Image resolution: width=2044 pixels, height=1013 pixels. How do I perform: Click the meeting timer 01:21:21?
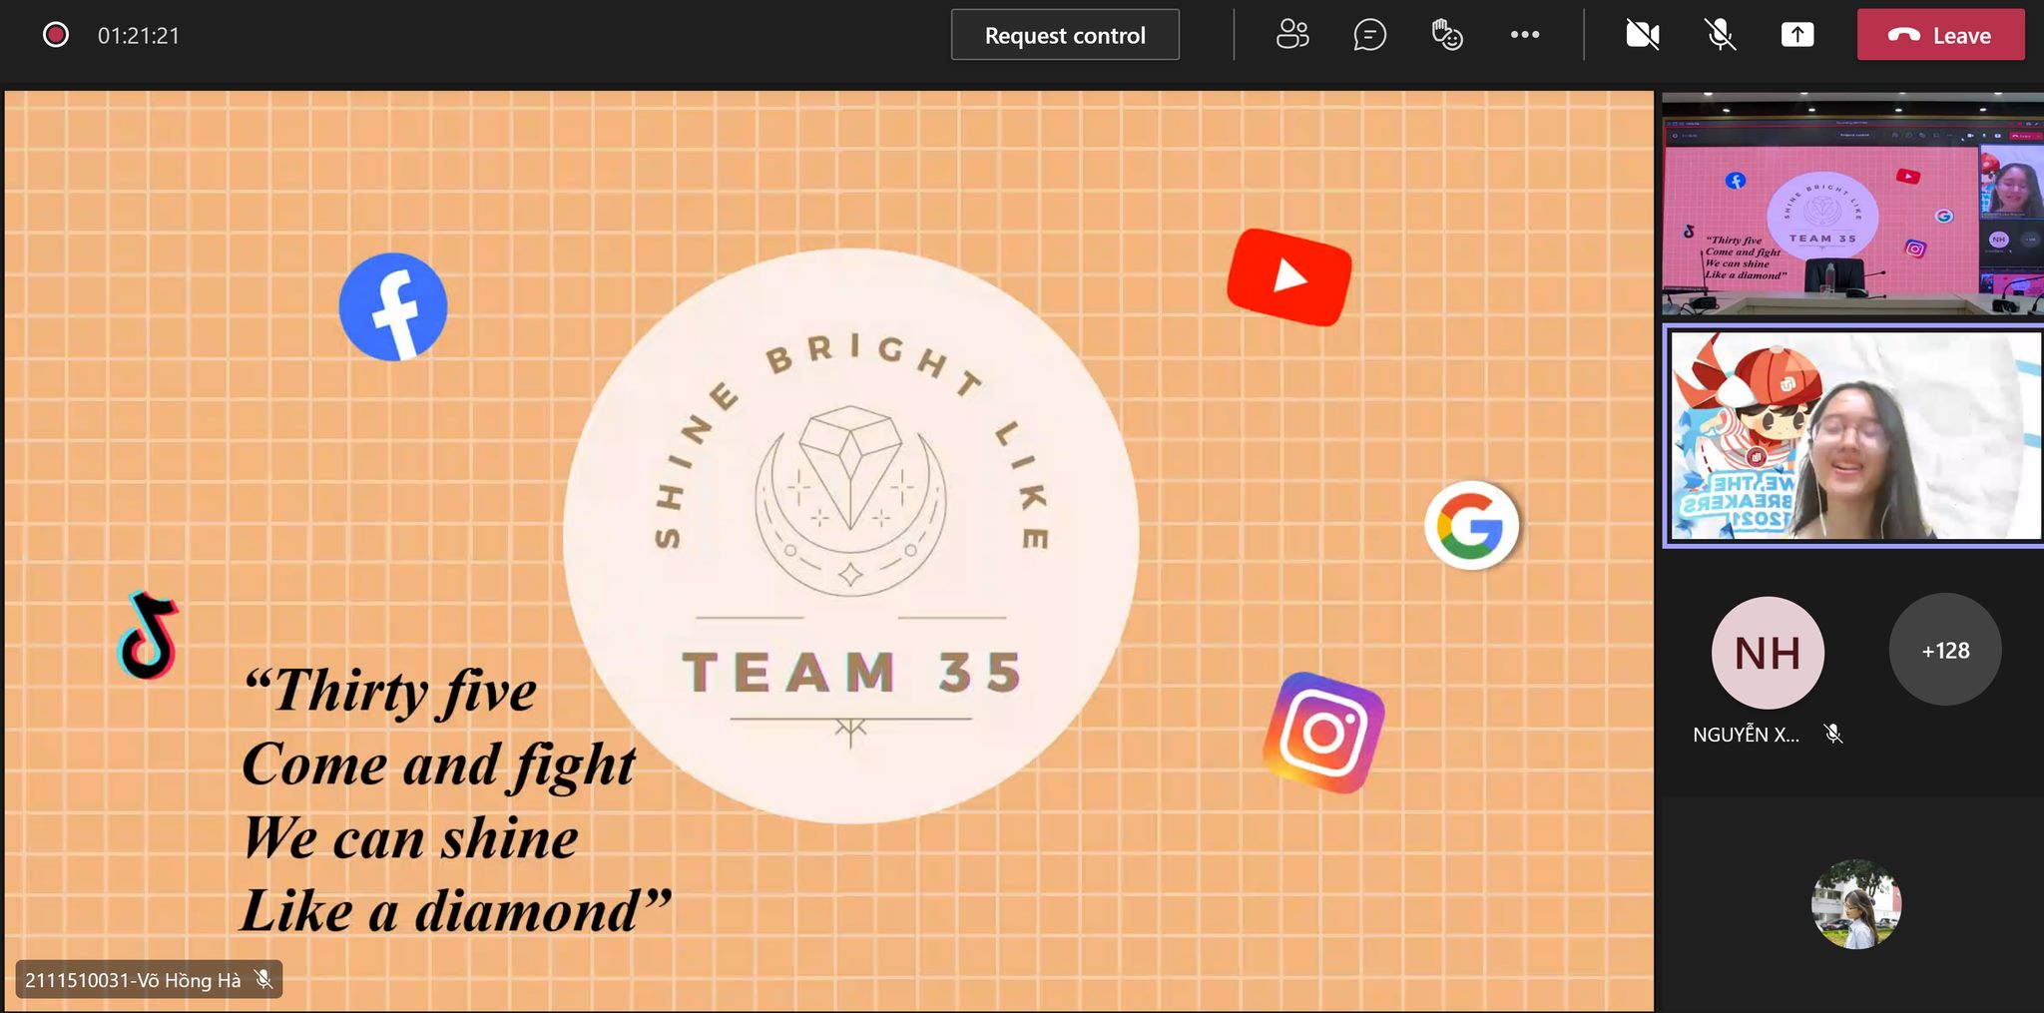[139, 36]
